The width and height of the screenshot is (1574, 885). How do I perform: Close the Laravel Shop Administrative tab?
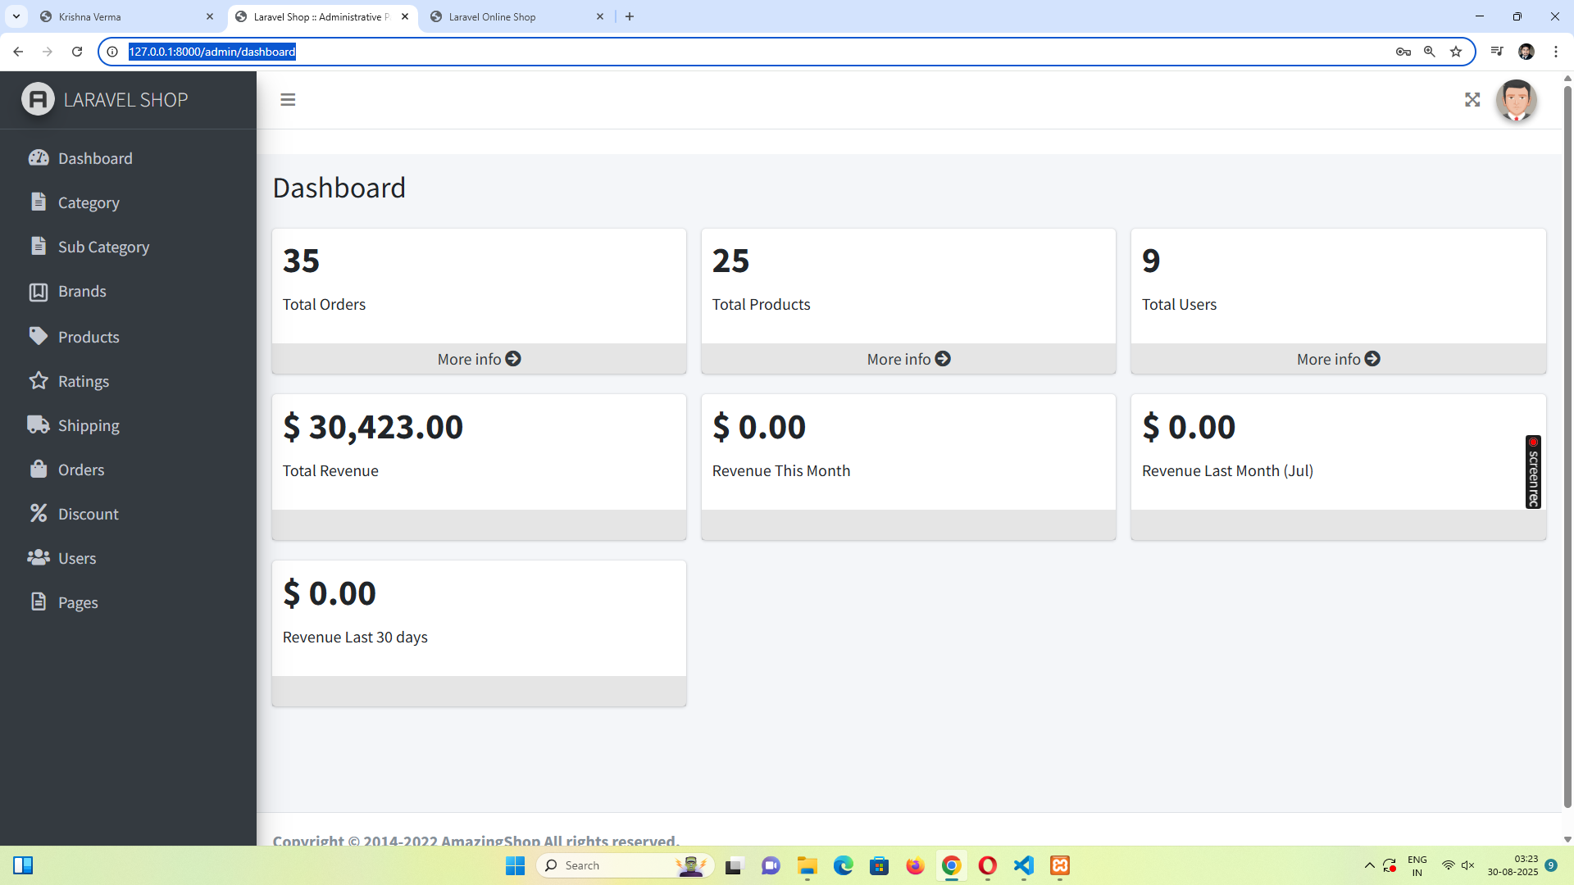(x=405, y=16)
